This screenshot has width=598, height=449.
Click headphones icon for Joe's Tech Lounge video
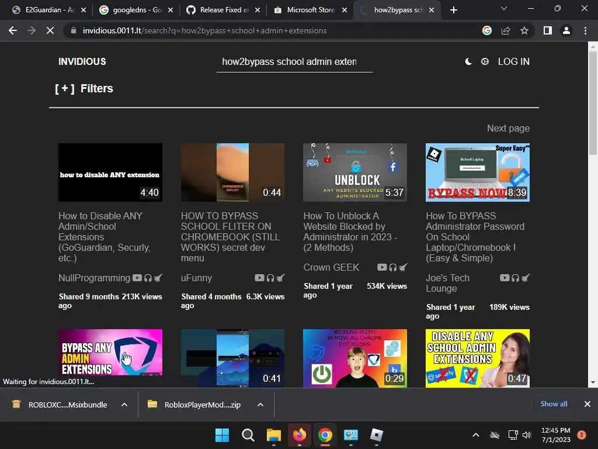(515, 278)
